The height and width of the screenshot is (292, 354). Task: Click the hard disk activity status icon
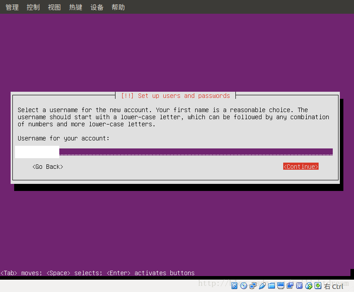(235, 285)
